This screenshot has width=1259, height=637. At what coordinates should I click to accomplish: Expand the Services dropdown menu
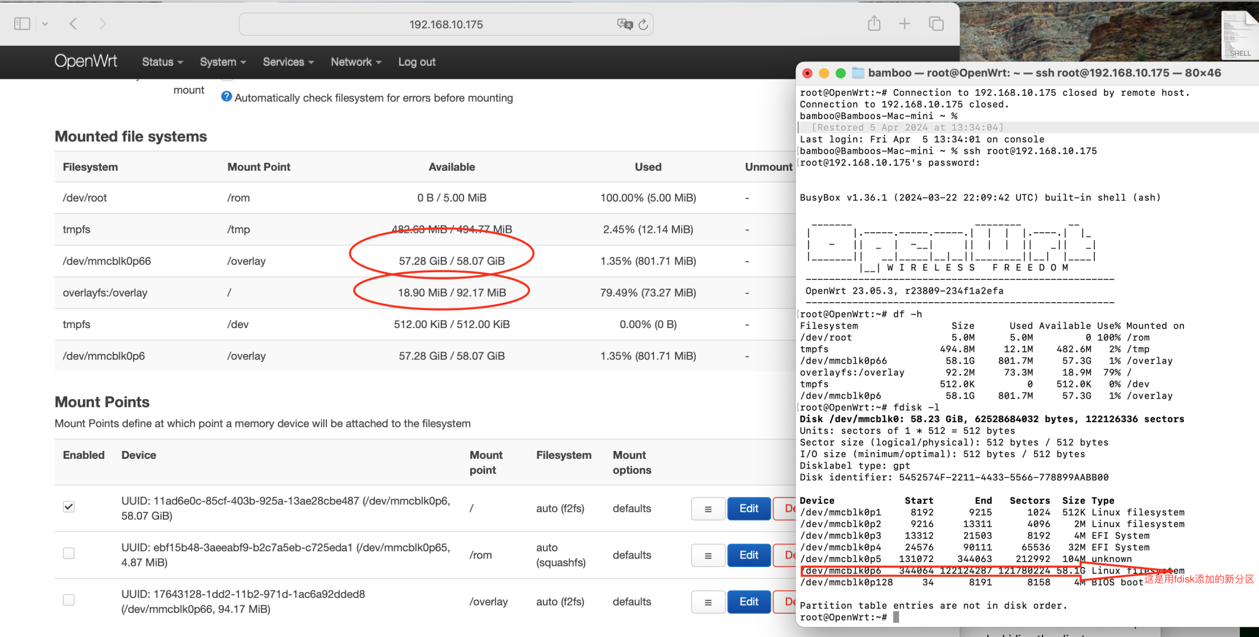(x=288, y=62)
